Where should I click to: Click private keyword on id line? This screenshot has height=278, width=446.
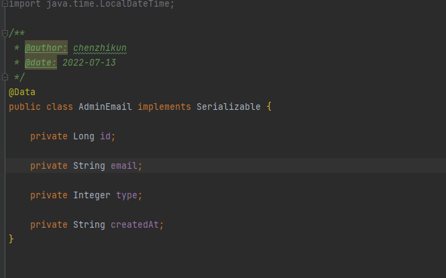(x=49, y=136)
